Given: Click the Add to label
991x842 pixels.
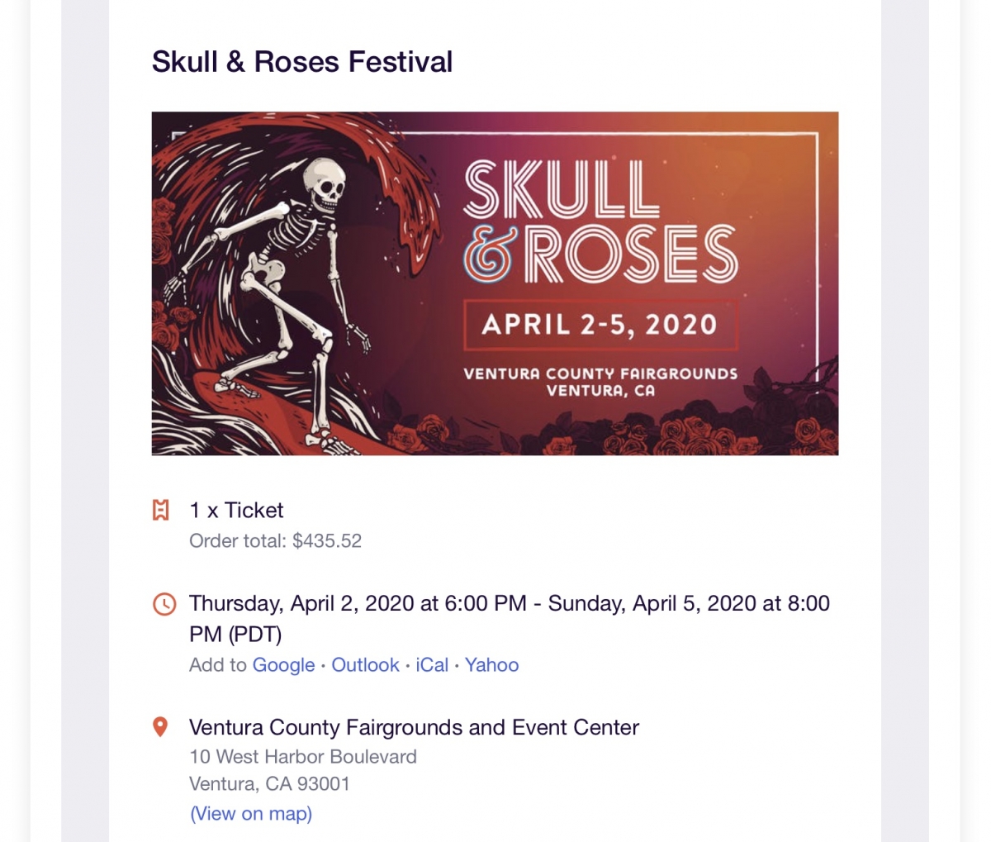Looking at the screenshot, I should coord(218,665).
